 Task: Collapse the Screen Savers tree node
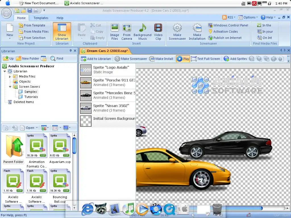(x=10, y=87)
